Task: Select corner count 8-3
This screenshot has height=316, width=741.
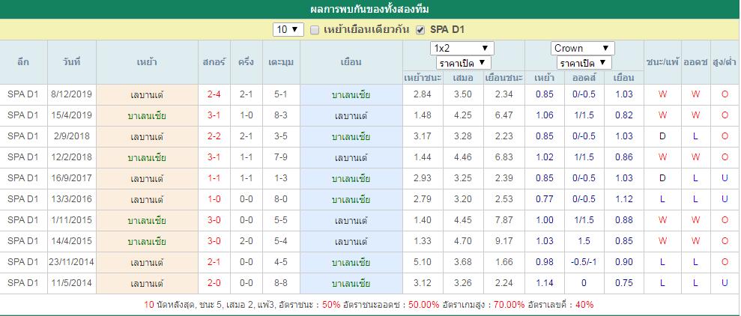Action: [281, 115]
